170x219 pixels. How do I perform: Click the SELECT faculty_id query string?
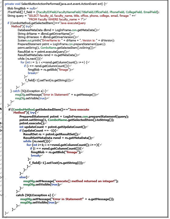79,16
